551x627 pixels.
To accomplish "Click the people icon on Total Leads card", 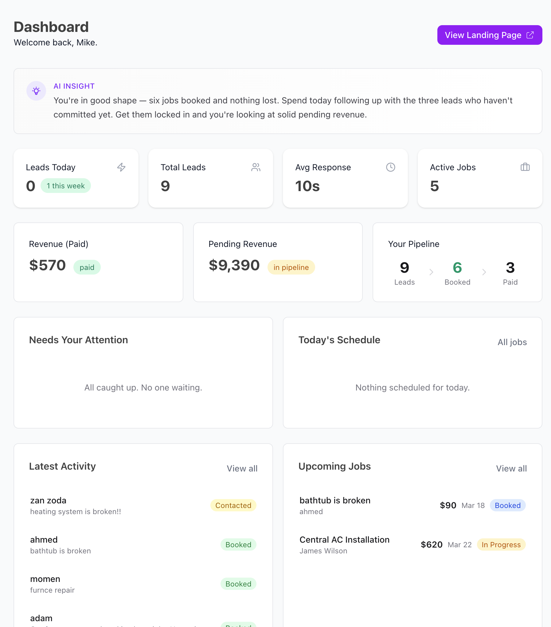I will (256, 167).
